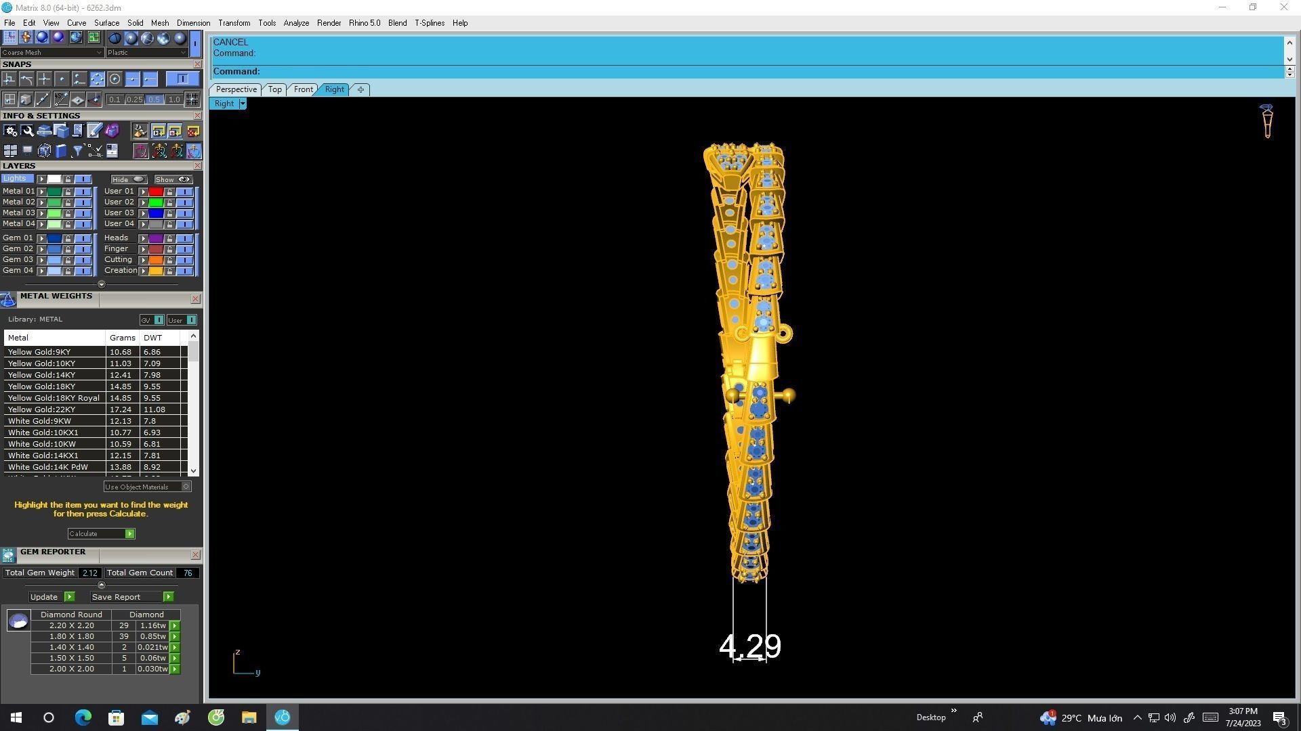Enable the Point snap icon
The width and height of the screenshot is (1301, 731).
[x=62, y=79]
